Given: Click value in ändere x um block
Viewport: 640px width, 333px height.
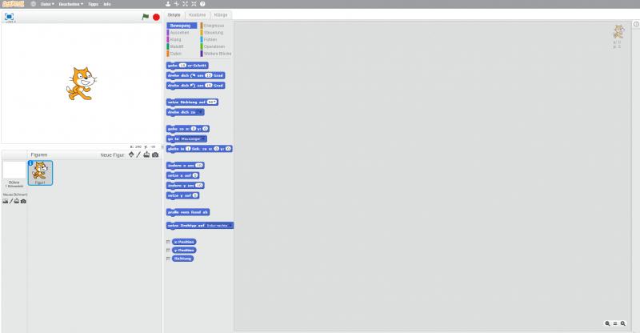Looking at the screenshot, I should [198, 166].
